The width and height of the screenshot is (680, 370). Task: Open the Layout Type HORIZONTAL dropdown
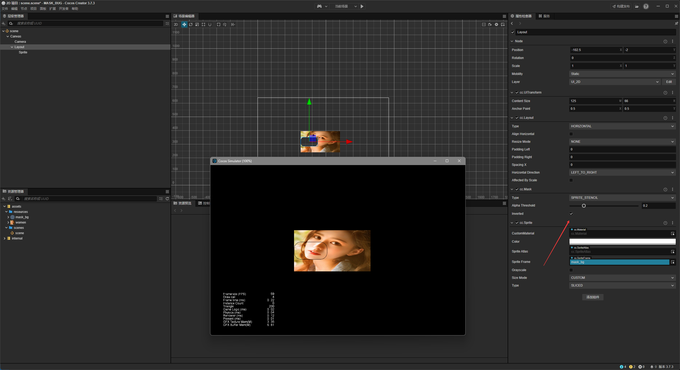[x=622, y=126]
